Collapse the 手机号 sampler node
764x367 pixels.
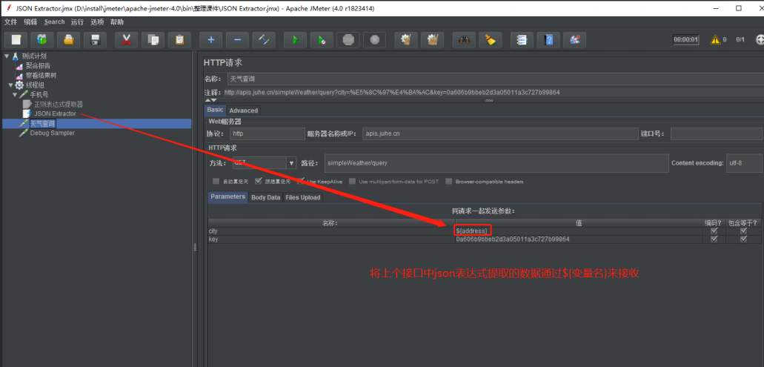pos(15,94)
